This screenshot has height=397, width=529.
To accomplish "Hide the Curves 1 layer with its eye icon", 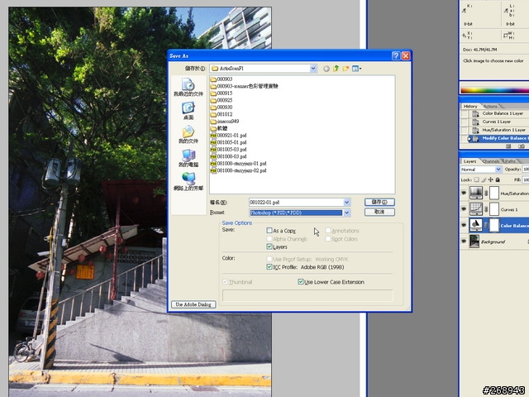I will pos(464,209).
